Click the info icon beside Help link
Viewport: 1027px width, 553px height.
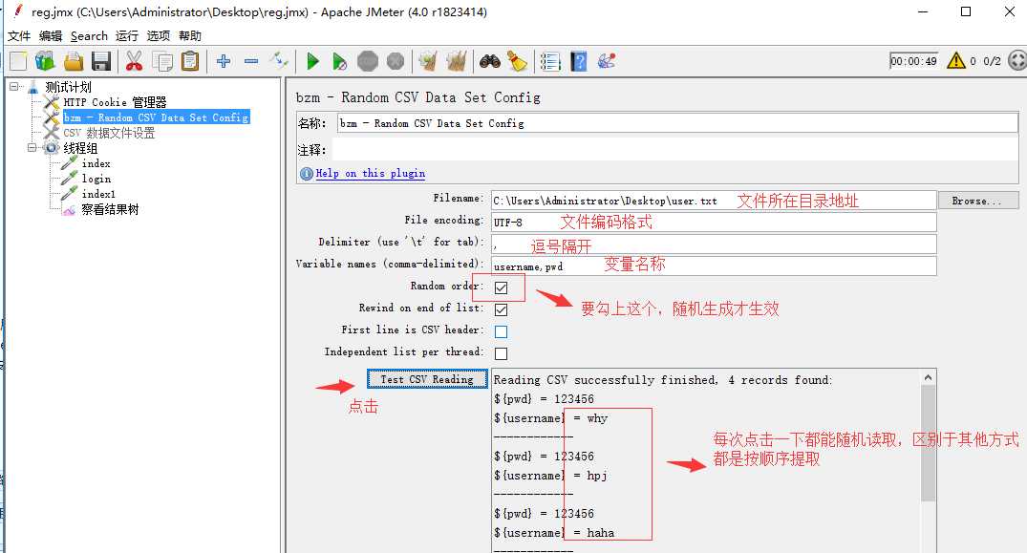[306, 174]
